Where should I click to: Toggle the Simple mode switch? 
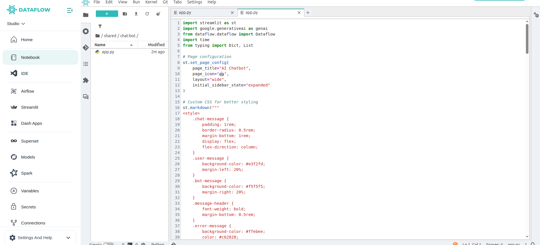pos(109,244)
